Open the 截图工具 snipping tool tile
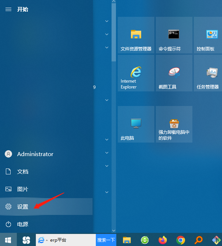 [x=174, y=73]
